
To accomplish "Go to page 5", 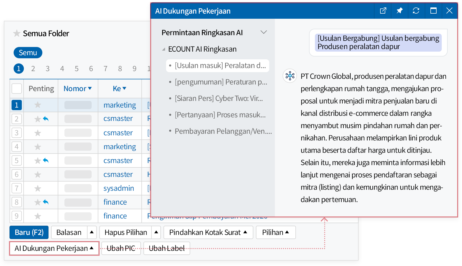I will click(76, 69).
